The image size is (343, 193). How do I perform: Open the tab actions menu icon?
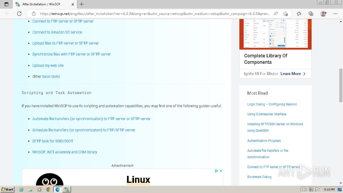pyautogui.click(x=6, y=4)
